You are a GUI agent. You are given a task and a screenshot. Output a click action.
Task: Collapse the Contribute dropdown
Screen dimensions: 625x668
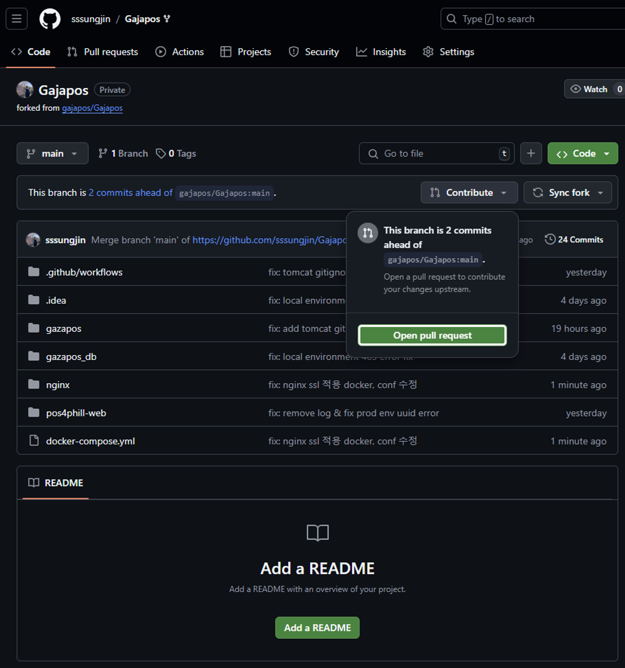pyautogui.click(x=469, y=193)
